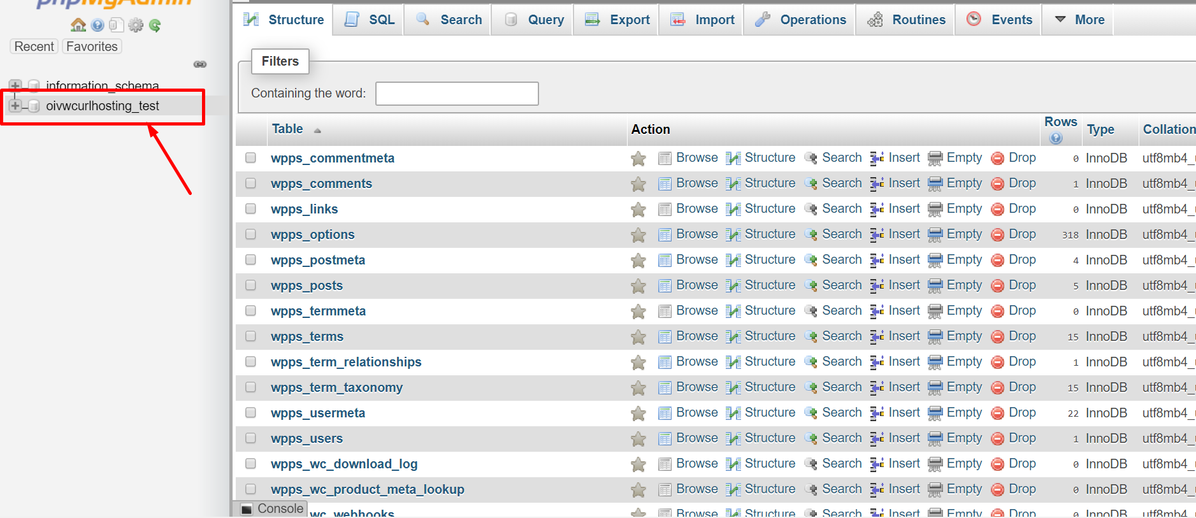This screenshot has width=1196, height=518.
Task: Click the favorite star for wpps_options
Action: tap(638, 235)
